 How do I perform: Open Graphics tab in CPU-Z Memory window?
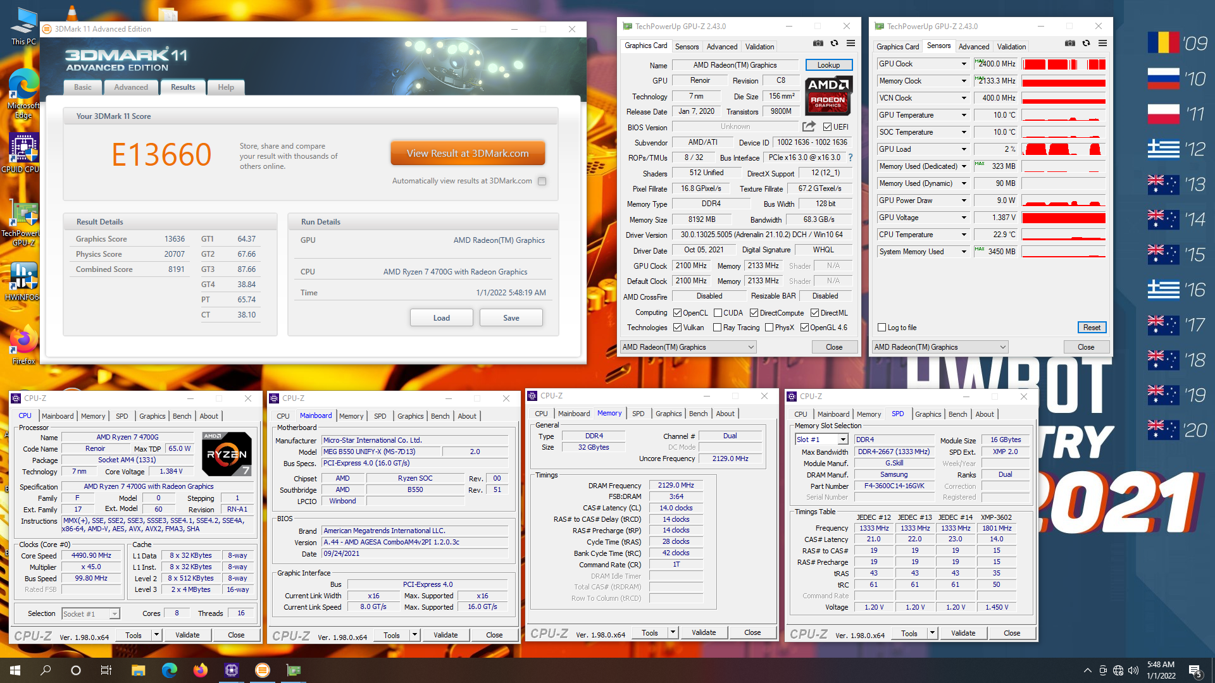pyautogui.click(x=668, y=414)
